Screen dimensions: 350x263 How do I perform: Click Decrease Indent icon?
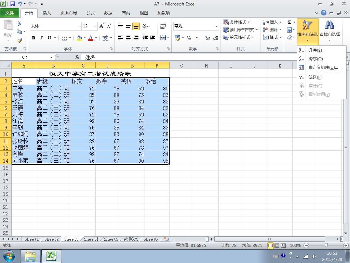coord(145,38)
